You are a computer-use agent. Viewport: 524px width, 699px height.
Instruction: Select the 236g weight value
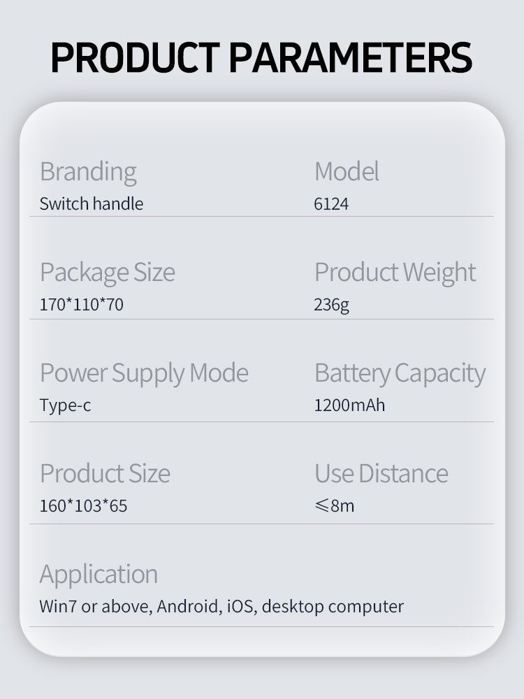[x=332, y=305]
